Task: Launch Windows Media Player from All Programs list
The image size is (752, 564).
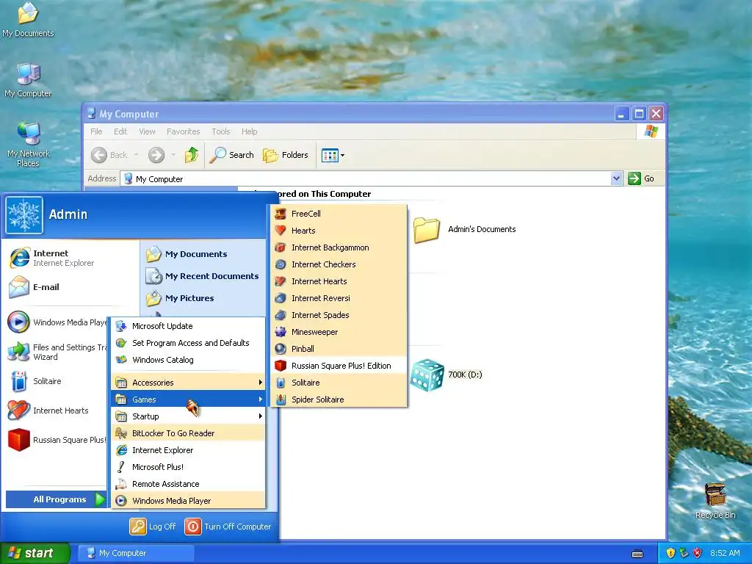Action: click(x=188, y=501)
